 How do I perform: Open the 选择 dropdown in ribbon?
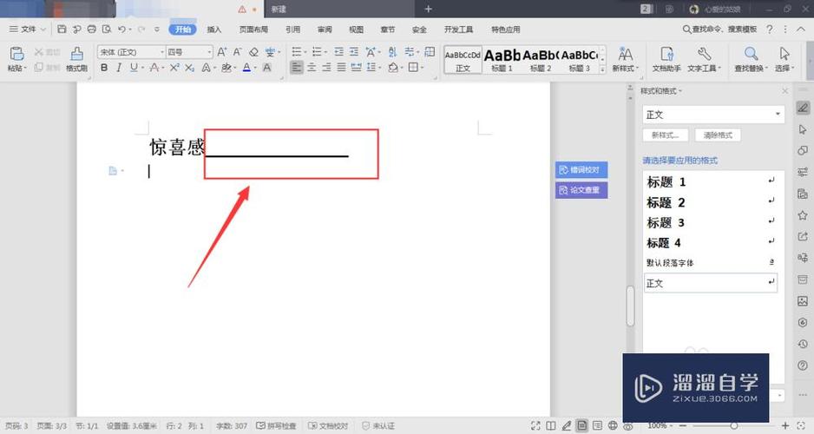pos(784,59)
